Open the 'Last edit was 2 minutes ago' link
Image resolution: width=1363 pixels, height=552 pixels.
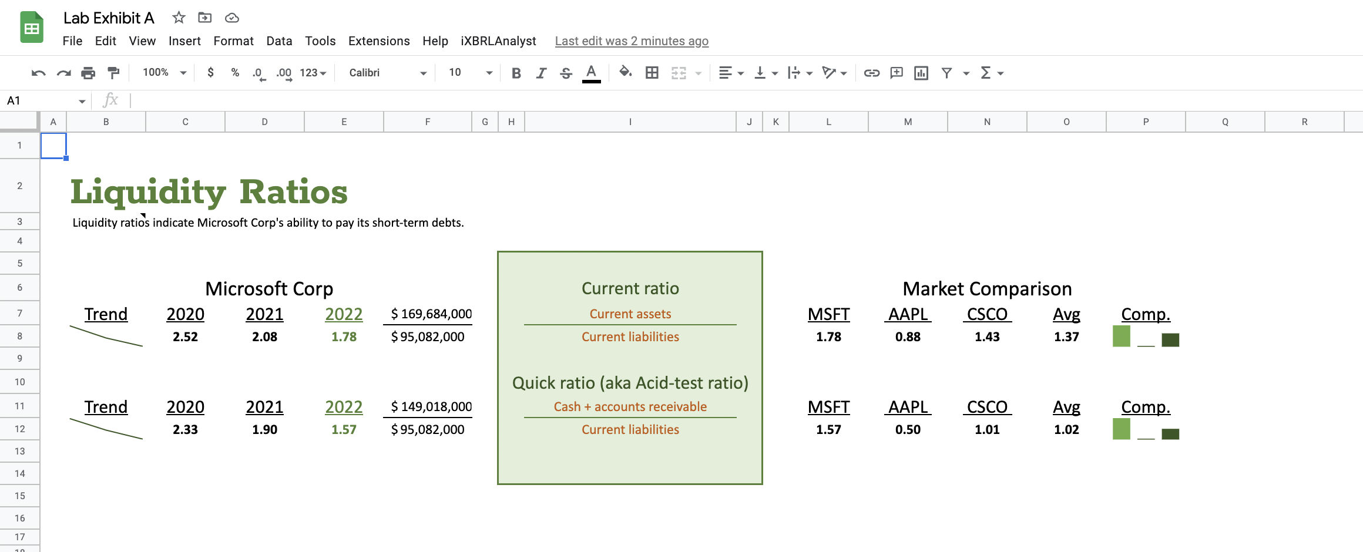point(632,41)
